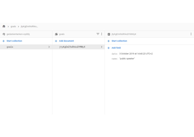Click the plus icon beside Add document

click(56, 41)
